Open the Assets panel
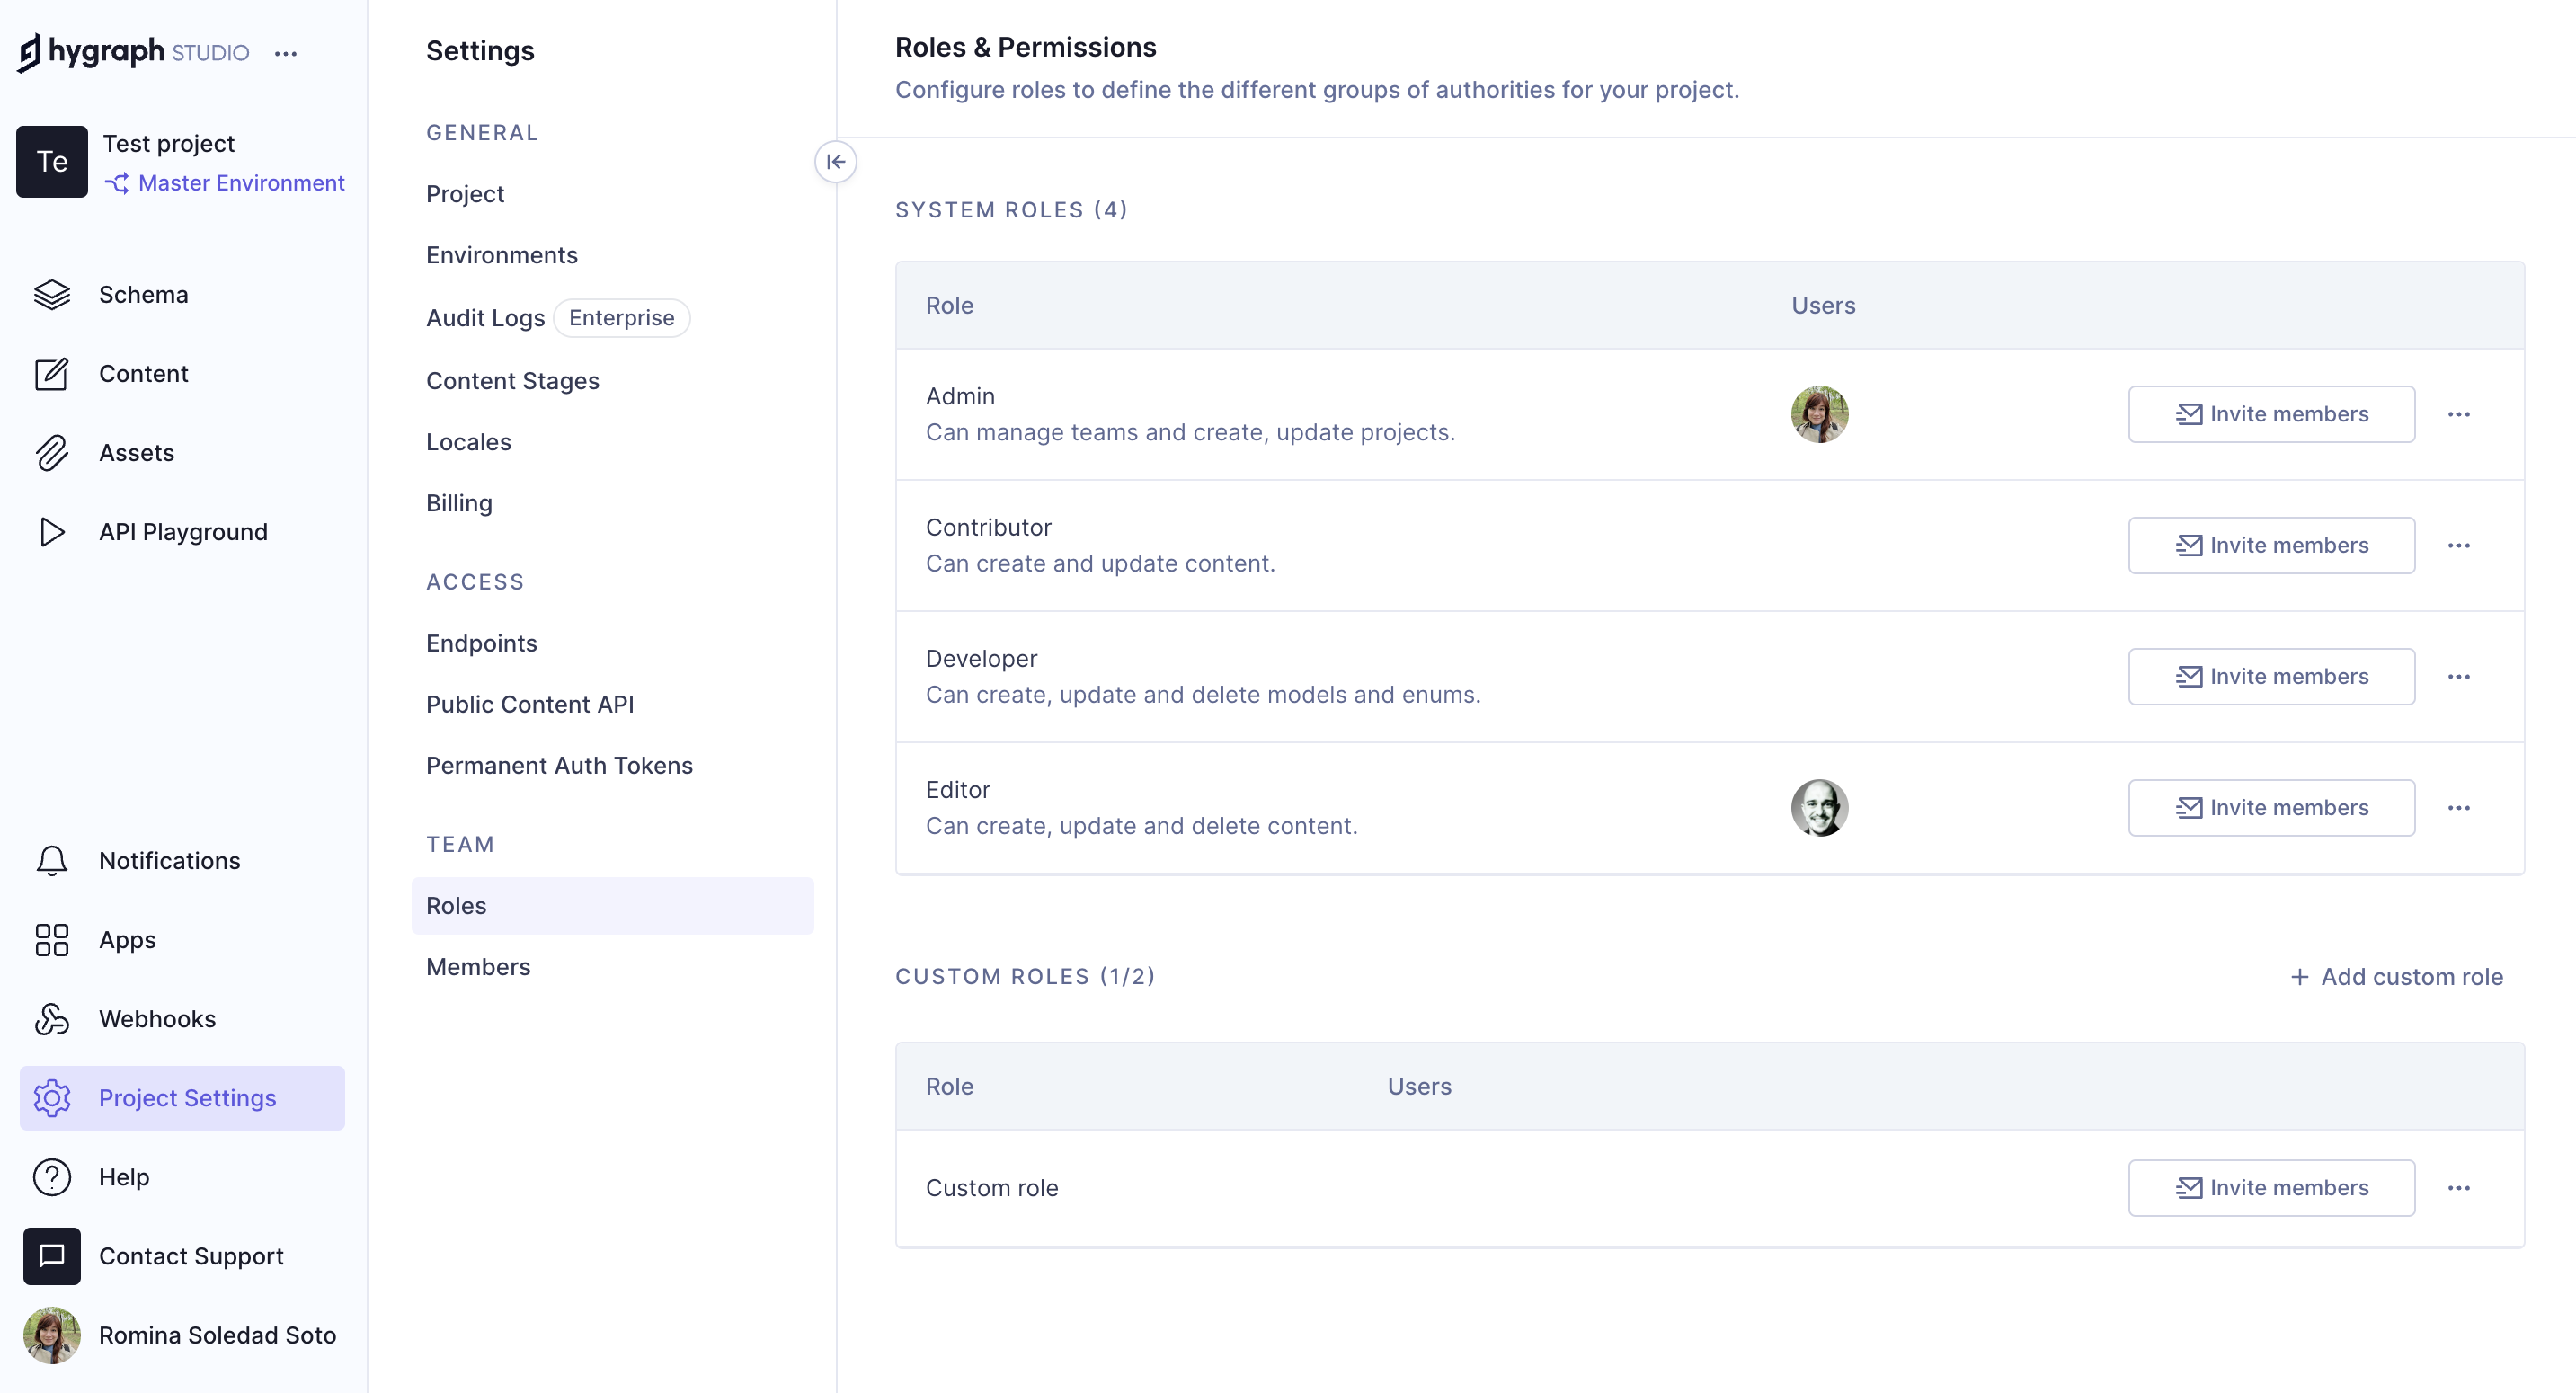The image size is (2576, 1393). tap(137, 452)
